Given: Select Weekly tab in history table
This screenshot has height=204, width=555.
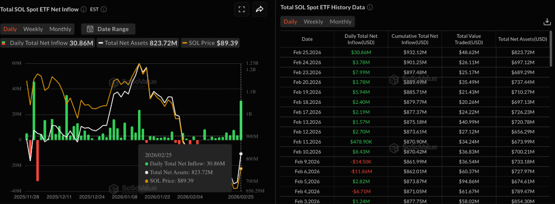Looking at the screenshot, I should click(313, 22).
